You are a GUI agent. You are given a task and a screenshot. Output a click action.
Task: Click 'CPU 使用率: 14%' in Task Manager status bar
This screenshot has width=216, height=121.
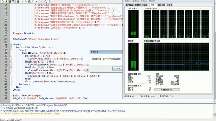tap(147, 96)
